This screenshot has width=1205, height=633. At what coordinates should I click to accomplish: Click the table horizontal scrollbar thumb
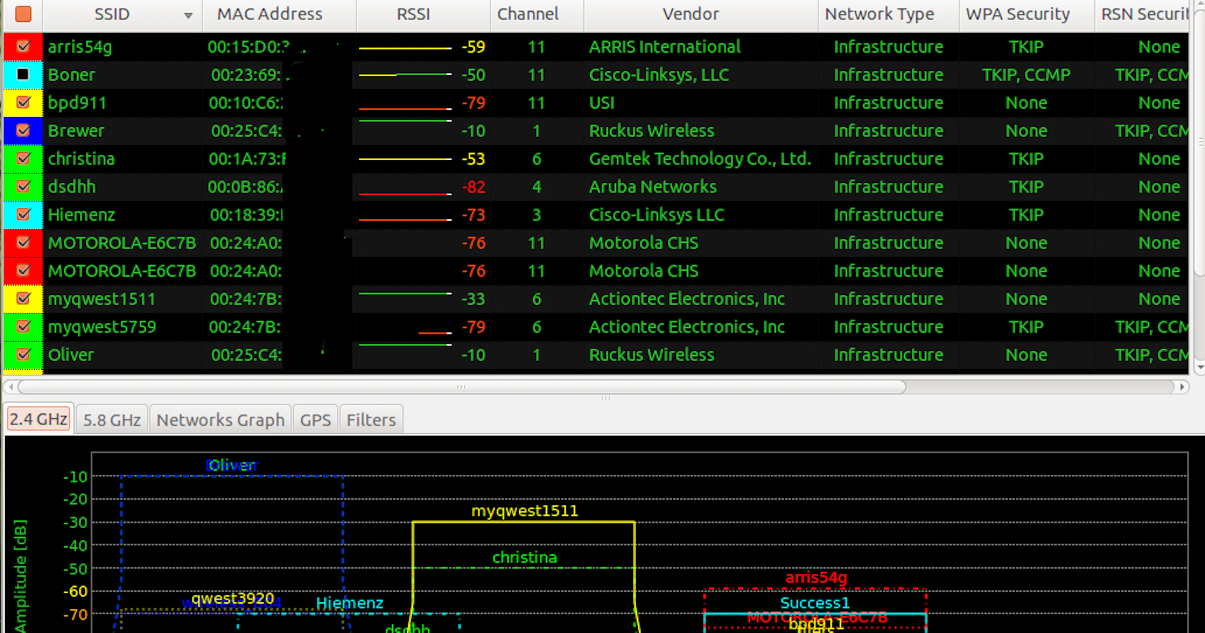coord(462,387)
